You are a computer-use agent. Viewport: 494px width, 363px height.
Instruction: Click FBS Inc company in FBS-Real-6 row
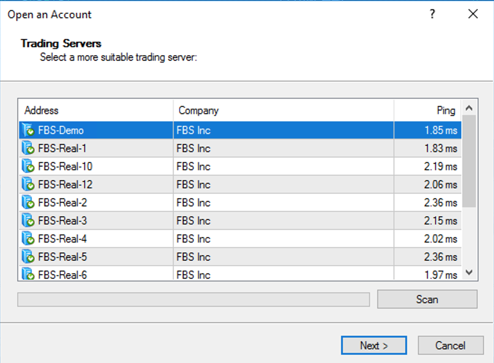point(194,274)
